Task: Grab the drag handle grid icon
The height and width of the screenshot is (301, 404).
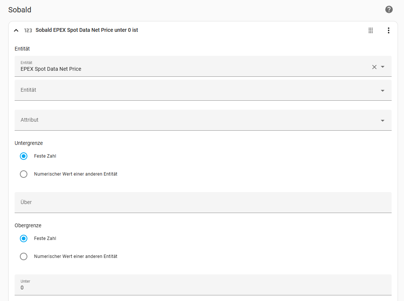Action: [371, 30]
